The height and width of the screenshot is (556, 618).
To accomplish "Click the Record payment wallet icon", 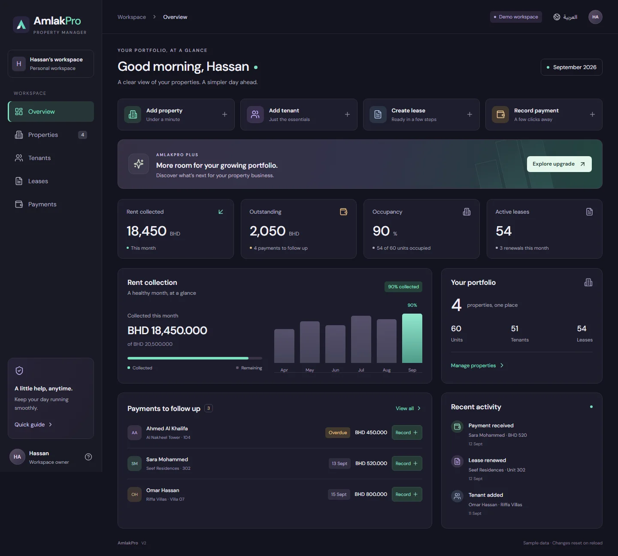I will [500, 115].
